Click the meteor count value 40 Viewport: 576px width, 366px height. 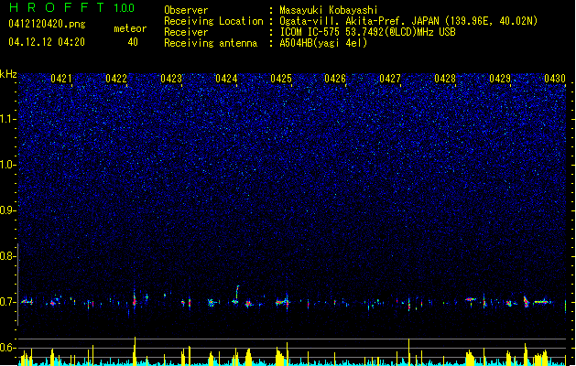(x=133, y=42)
